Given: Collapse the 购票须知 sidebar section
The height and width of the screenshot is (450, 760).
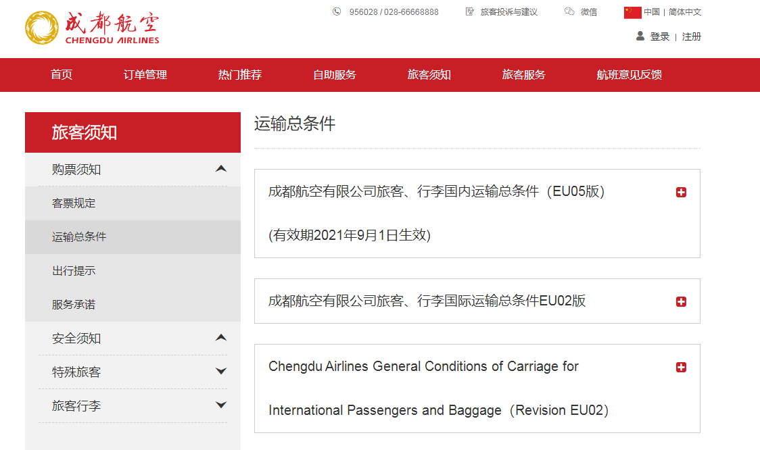Looking at the screenshot, I should pos(220,169).
